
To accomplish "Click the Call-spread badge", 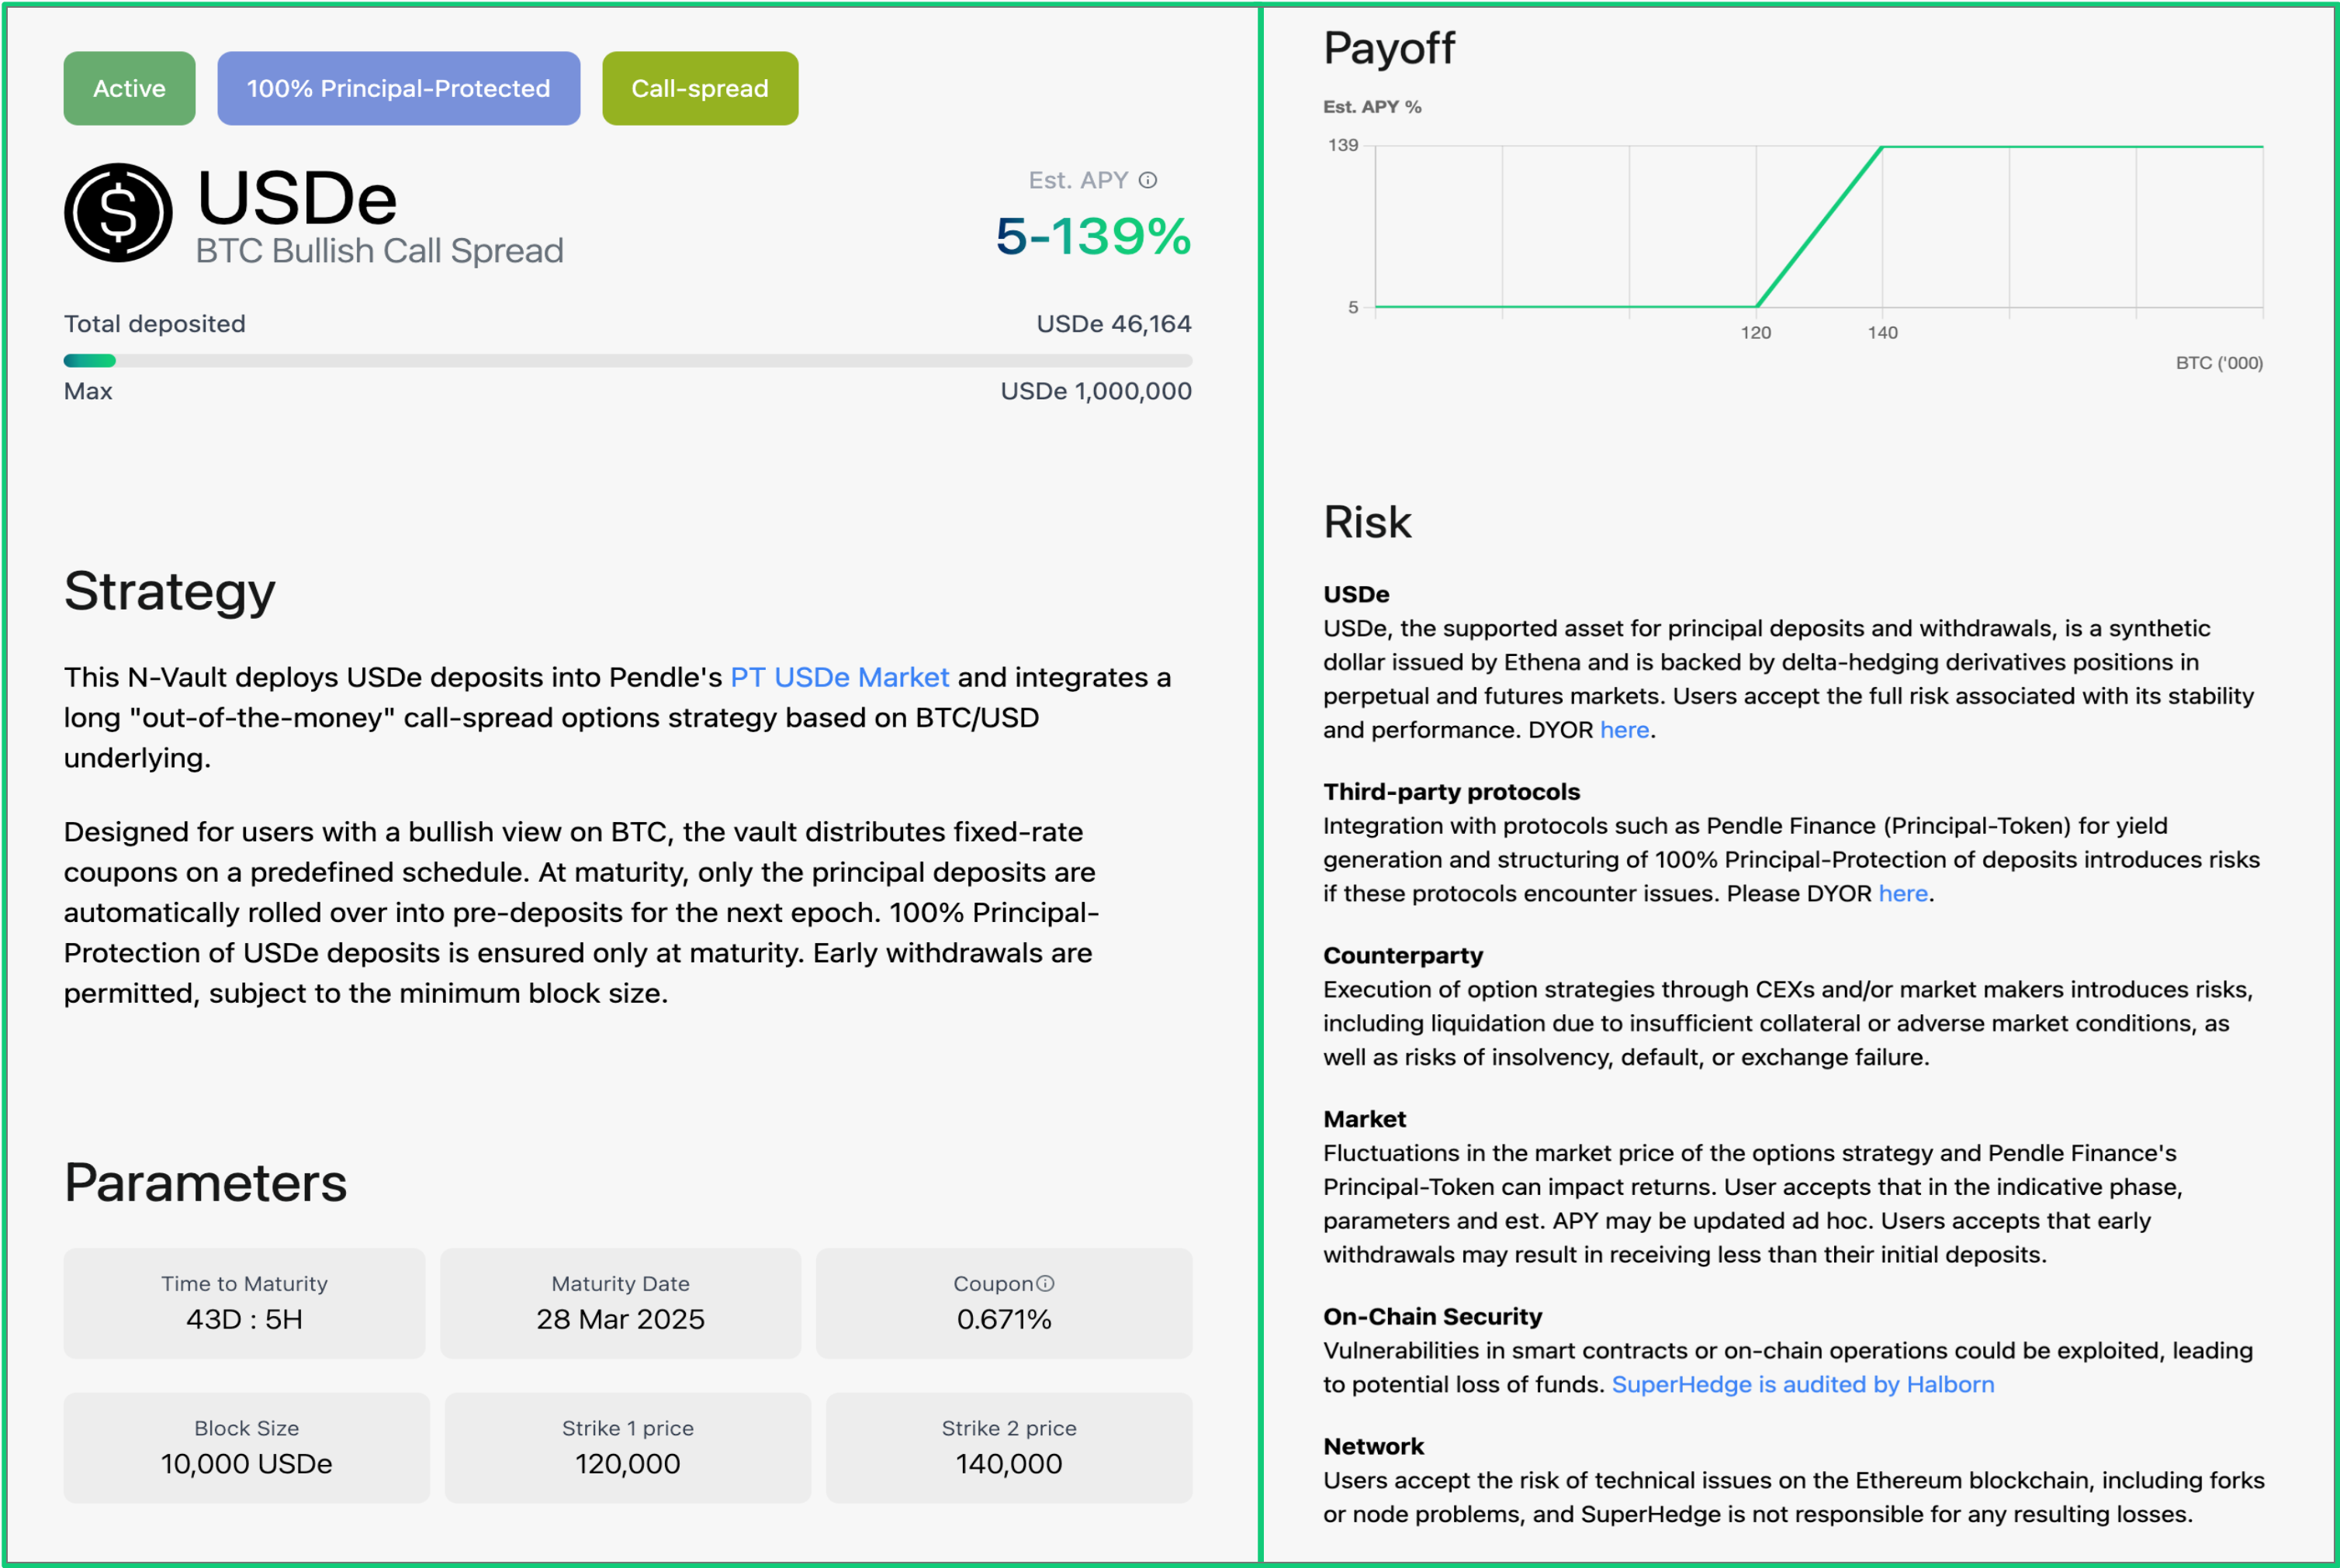I will click(699, 88).
